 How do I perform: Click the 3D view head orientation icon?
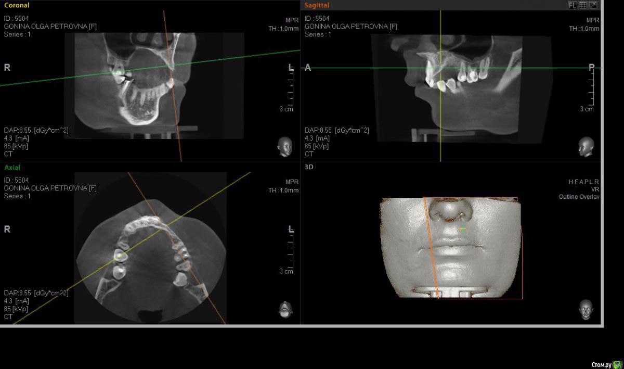[x=586, y=309]
